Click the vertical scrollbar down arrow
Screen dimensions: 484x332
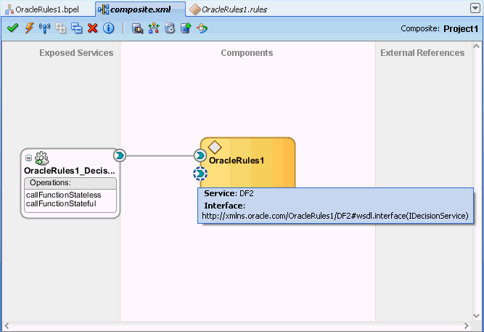[476, 316]
